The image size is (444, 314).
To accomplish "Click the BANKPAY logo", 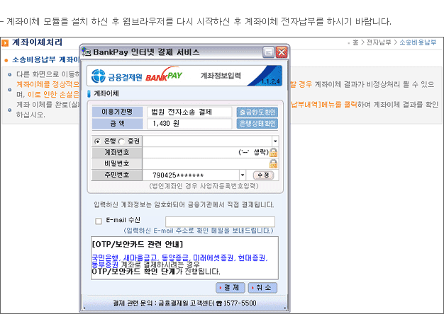I will 164,75.
